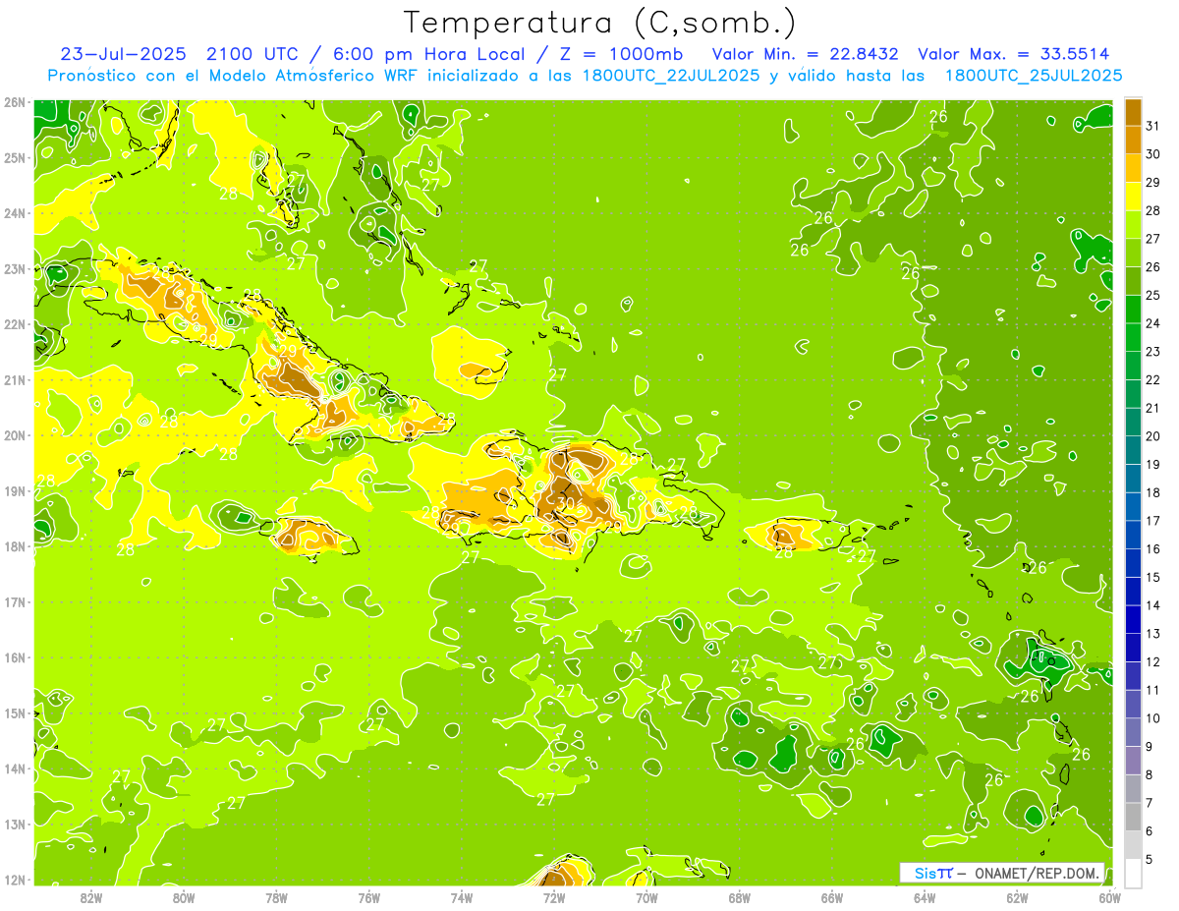The image size is (1179, 911).
Task: Click the "Valor Min. = 22.8432" readout
Action: 806,54
